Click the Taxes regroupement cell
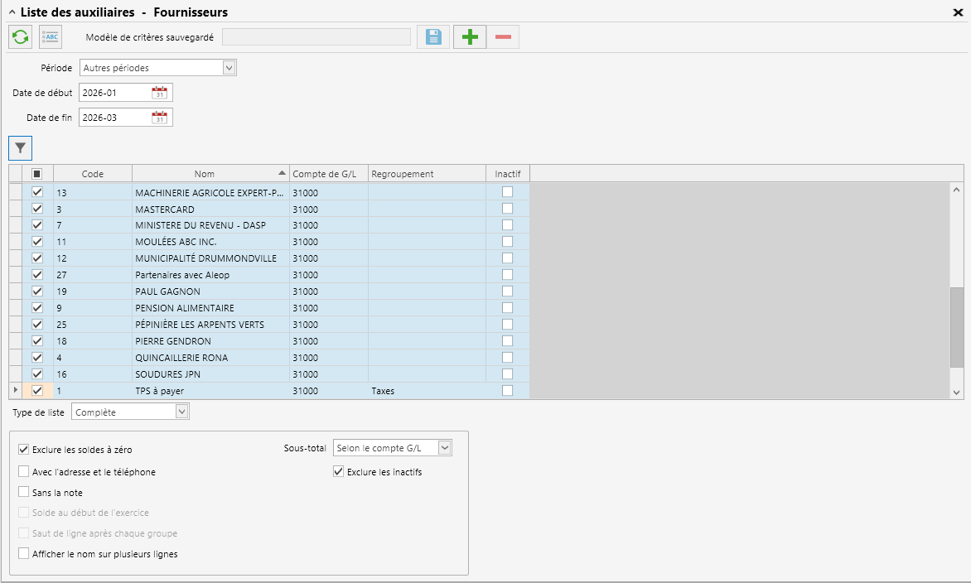971x583 pixels. click(x=427, y=391)
